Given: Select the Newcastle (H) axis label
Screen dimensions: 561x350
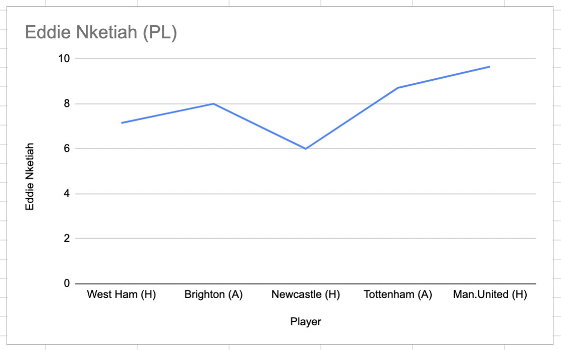Looking at the screenshot, I should click(x=306, y=295).
